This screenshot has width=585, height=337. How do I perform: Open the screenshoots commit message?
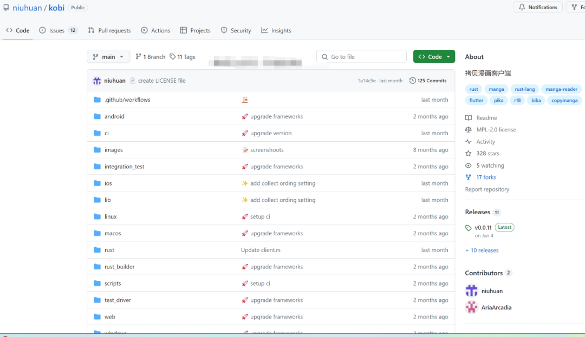266,150
